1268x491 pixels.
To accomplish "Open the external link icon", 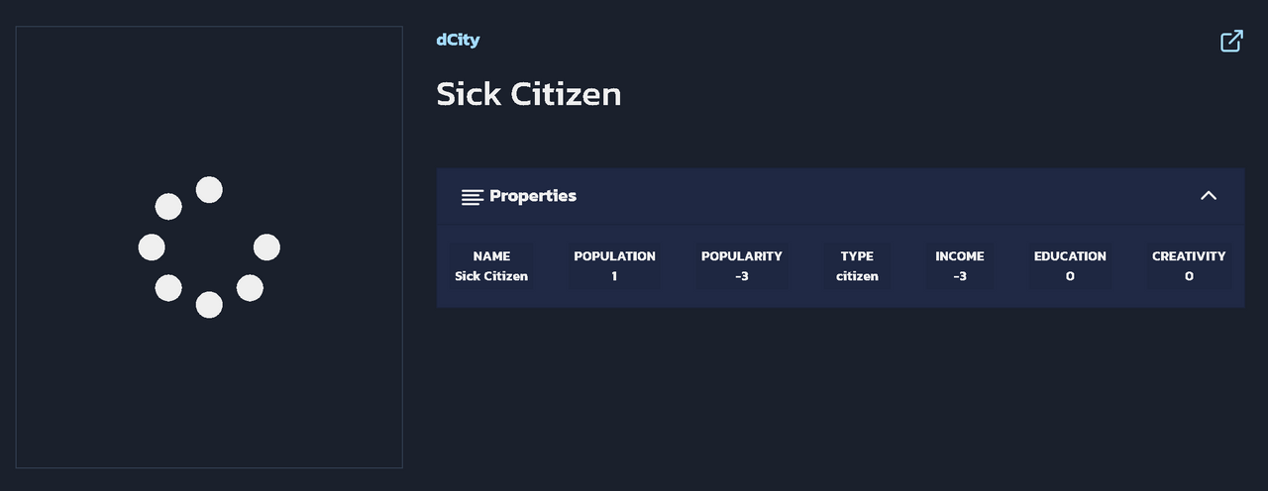I will click(1231, 41).
